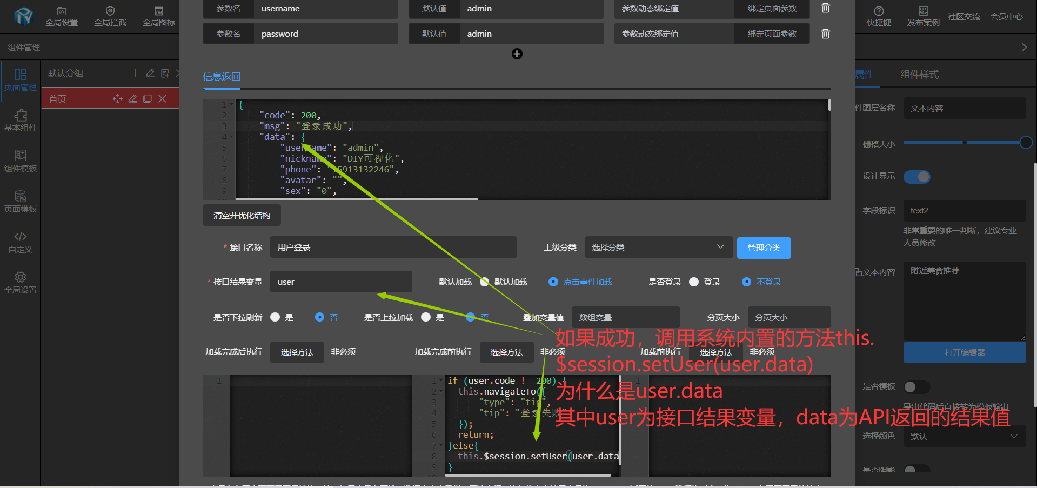Click the 图层名称 文本内容 field

click(965, 108)
